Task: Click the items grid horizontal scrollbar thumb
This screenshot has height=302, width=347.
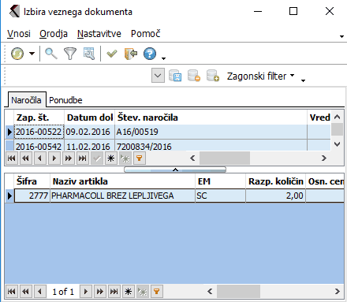Action: click(238, 291)
